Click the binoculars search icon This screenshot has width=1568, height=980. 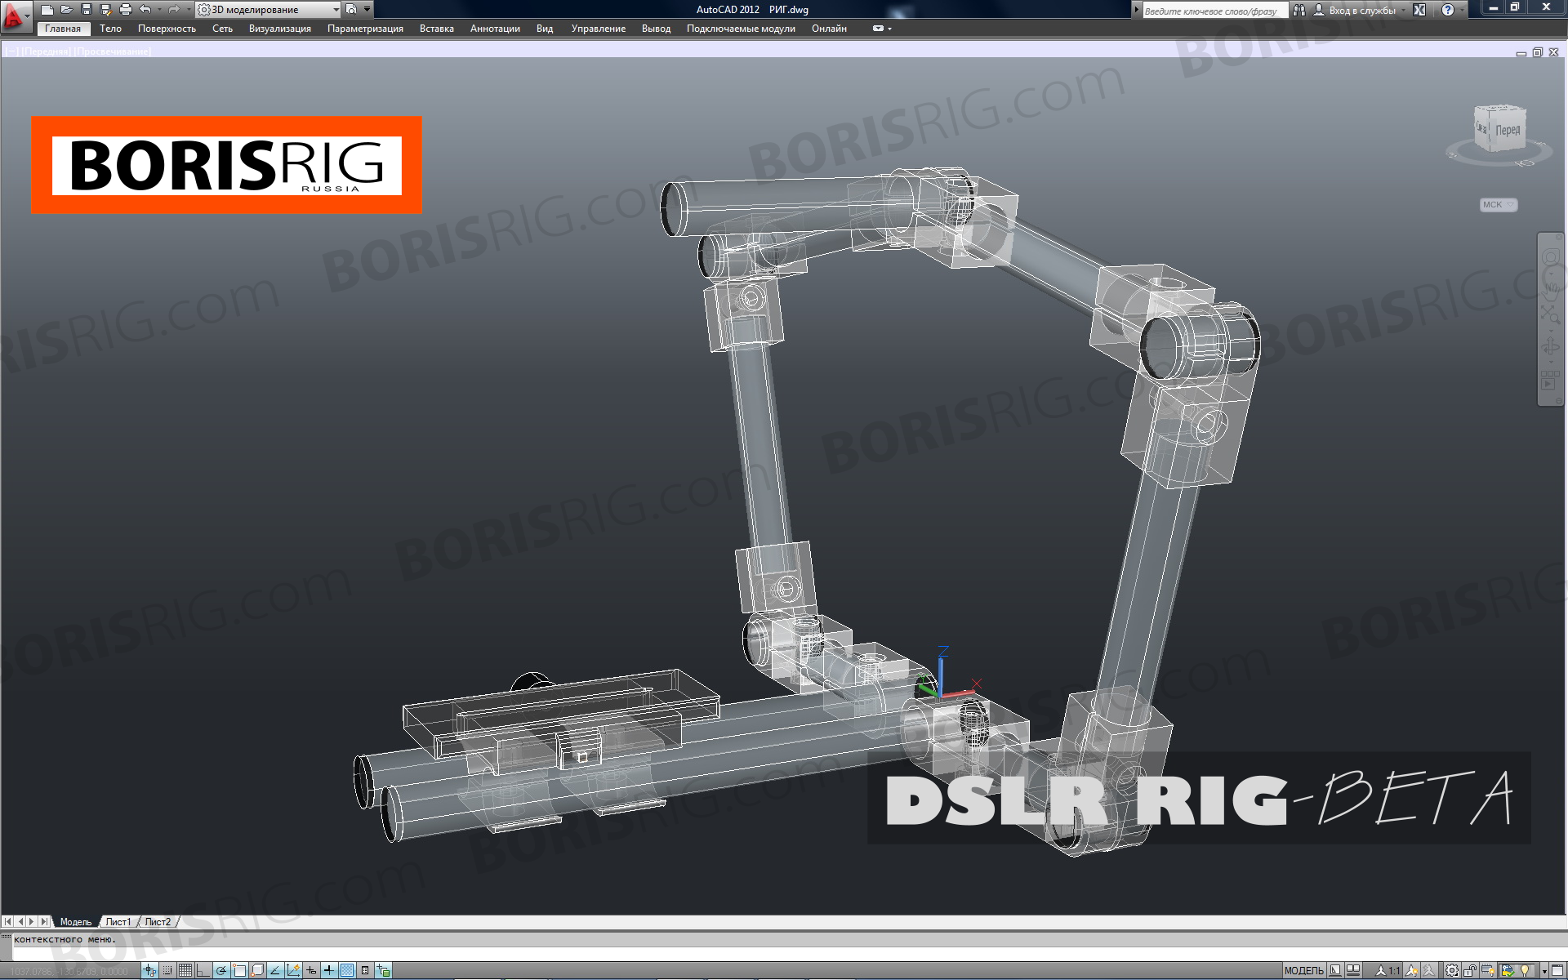[x=1298, y=11]
